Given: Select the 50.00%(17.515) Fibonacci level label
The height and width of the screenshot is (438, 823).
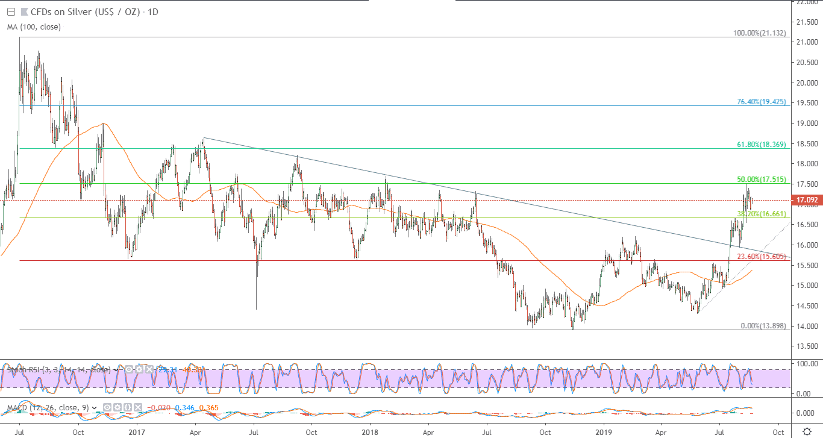Looking at the screenshot, I should pos(762,180).
